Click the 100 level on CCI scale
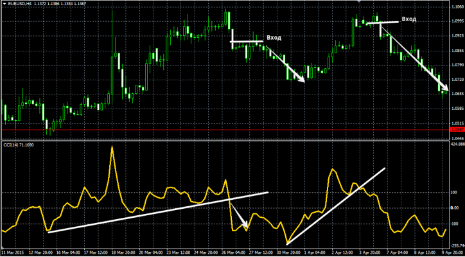Viewport: 465px width, 257px height. [x=455, y=192]
